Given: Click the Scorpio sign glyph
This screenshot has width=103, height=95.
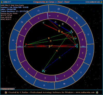Looking at the screenshot, I should (x=15, y=60).
